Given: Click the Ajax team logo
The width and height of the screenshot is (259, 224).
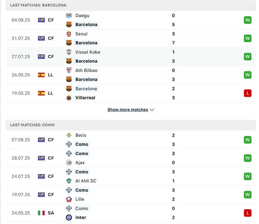Looking at the screenshot, I should (69, 163).
